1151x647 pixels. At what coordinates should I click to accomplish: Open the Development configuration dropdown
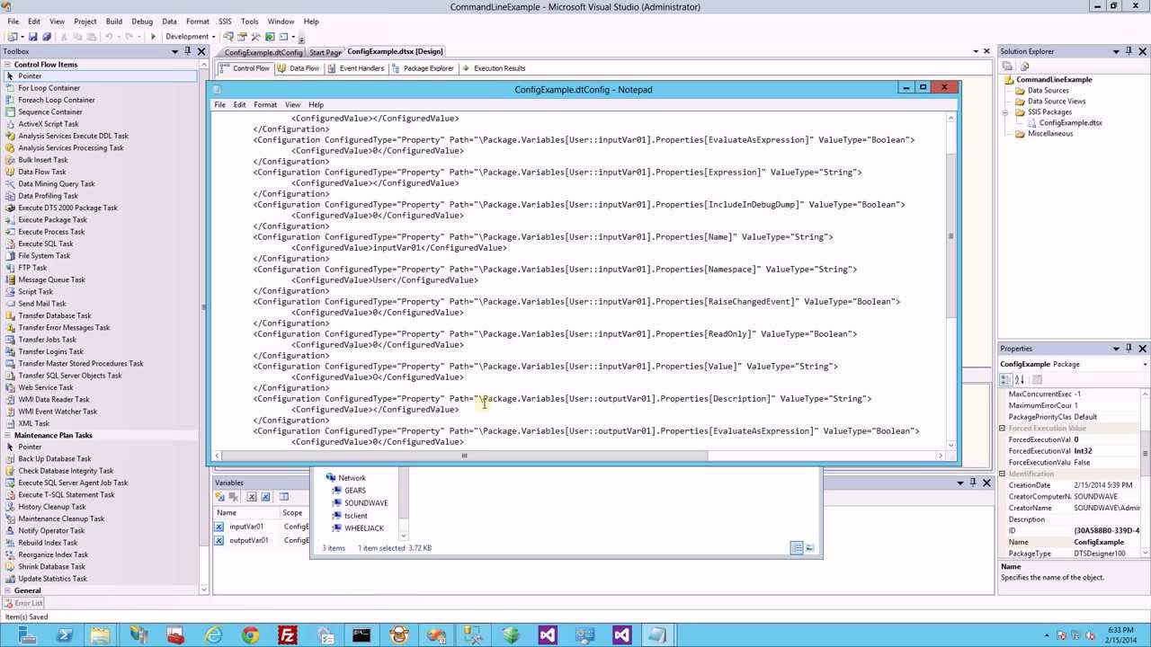click(x=216, y=37)
